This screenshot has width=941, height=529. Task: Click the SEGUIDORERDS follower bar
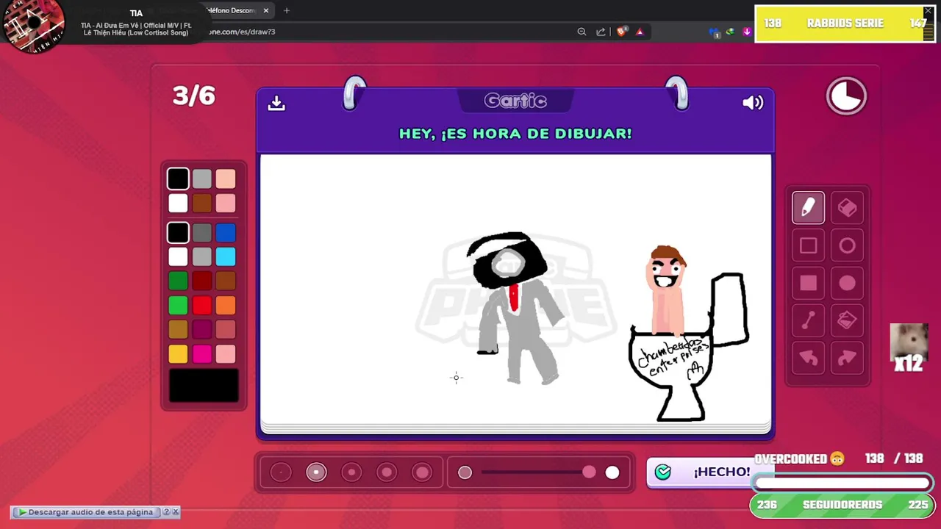pyautogui.click(x=842, y=505)
